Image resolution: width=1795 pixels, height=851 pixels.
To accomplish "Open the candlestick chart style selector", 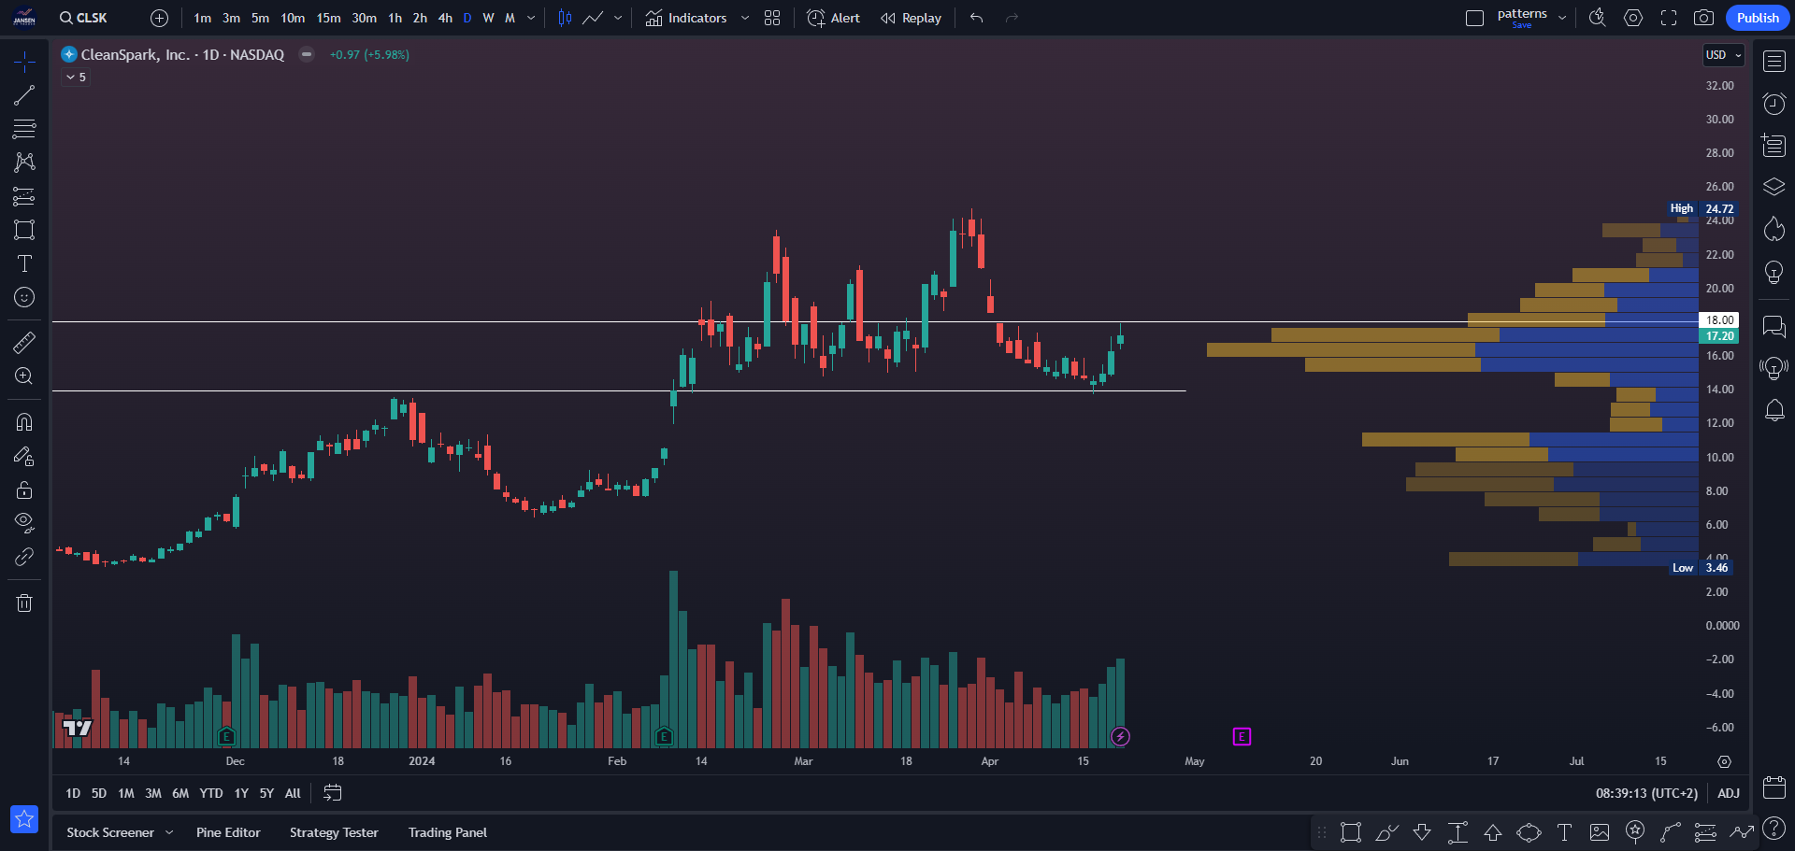I will (565, 18).
